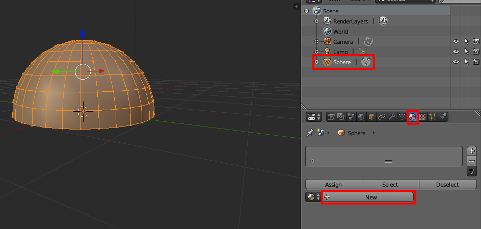Click the Scene icon in the Outliner
Viewport: 481px width, 229px height.
coord(317,11)
